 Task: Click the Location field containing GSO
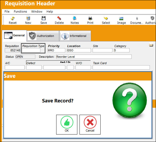tap(79, 50)
